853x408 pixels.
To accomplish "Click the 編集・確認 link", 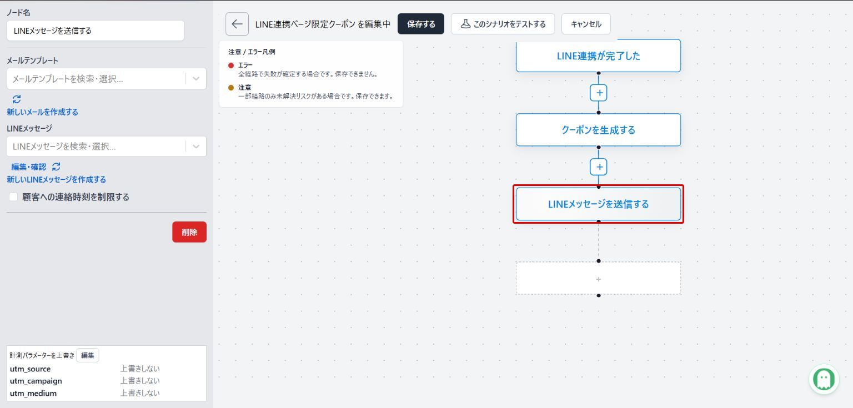I will tap(29, 167).
